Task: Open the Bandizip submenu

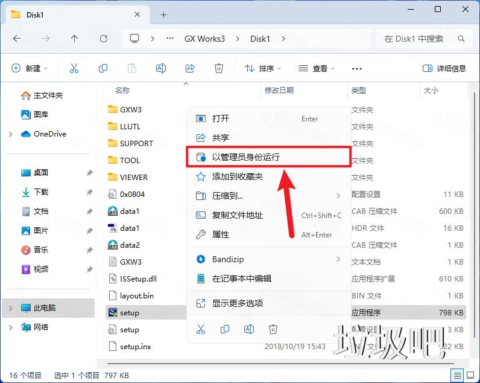Action: (x=270, y=259)
